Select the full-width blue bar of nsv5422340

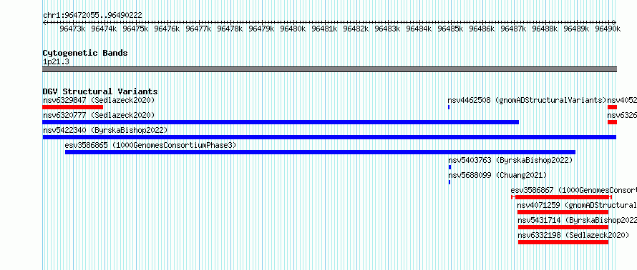[329, 137]
